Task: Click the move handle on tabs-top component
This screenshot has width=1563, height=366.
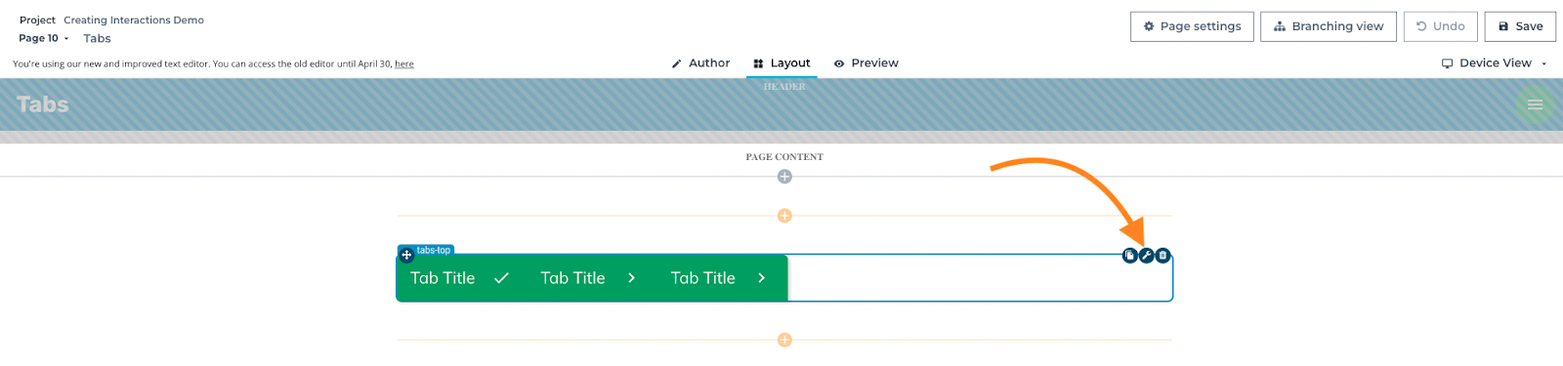Action: coord(406,255)
